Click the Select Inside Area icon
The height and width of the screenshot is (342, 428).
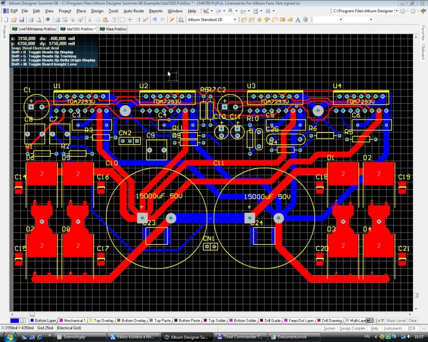123,20
